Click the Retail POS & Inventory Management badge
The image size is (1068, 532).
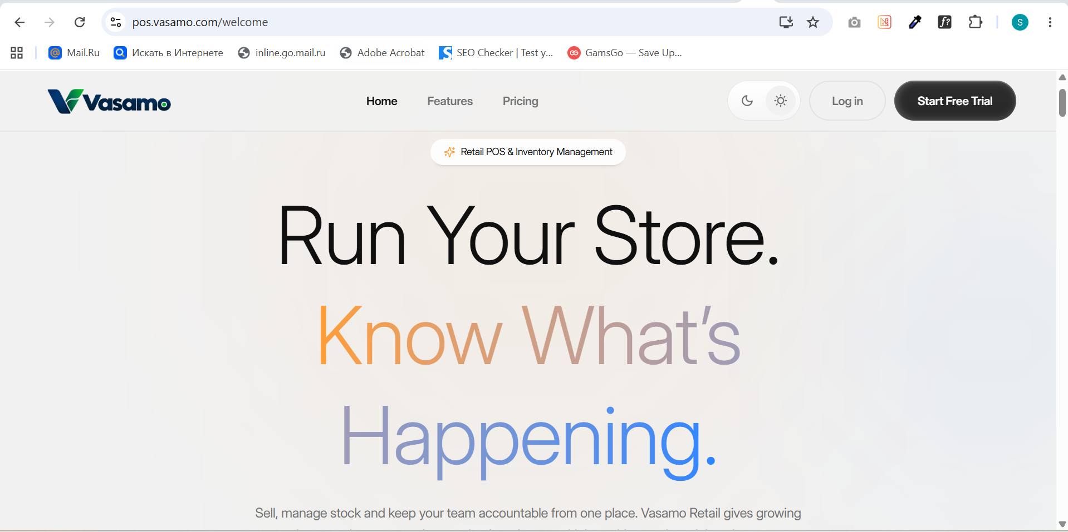[x=528, y=152]
